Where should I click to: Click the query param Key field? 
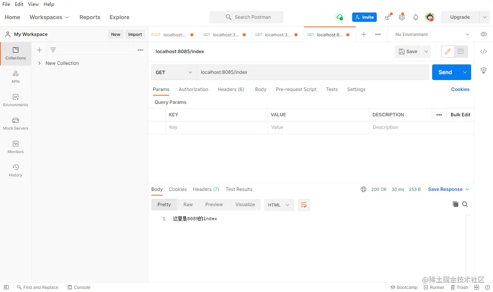click(x=216, y=127)
